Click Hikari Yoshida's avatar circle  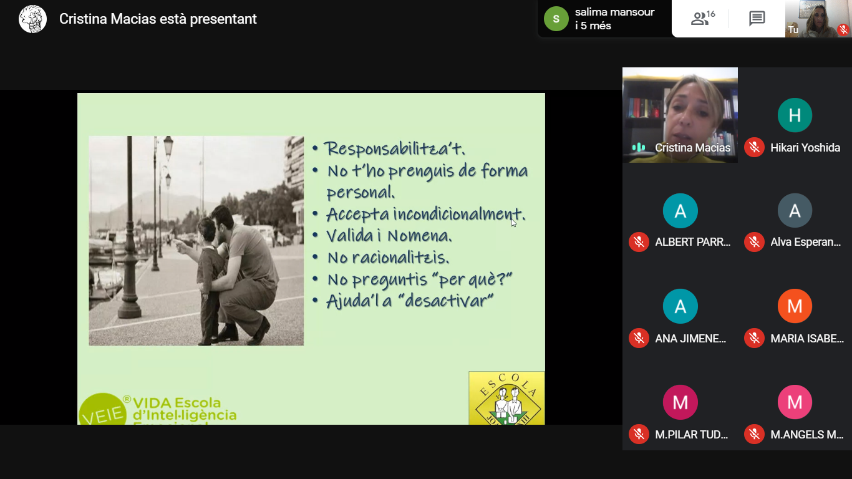pyautogui.click(x=795, y=115)
